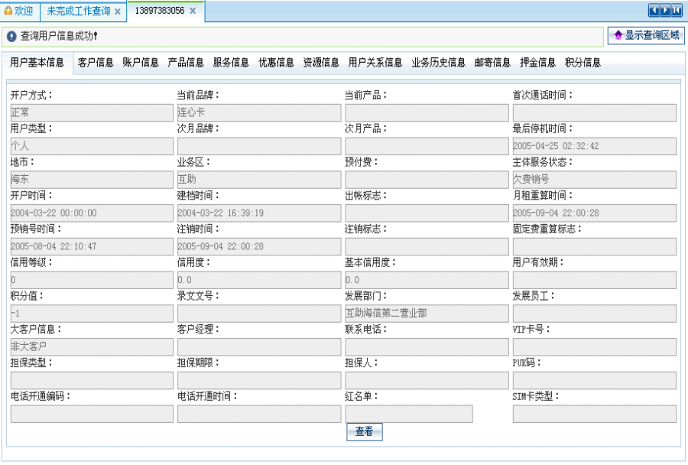Click the 最后停机时间 field

click(x=594, y=146)
